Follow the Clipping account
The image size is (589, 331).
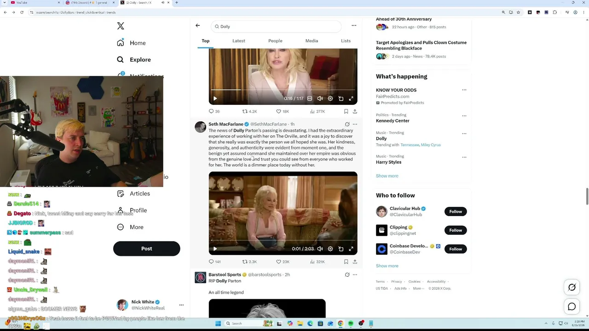pos(456,230)
